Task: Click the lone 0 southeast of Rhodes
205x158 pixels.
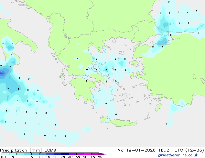Action: click(167, 124)
